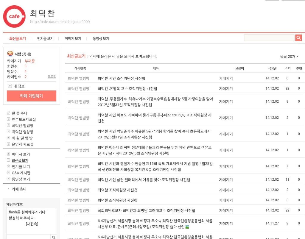Open 인기글 보기 star item in sidebar
This screenshot has width=305, height=239.
(21, 167)
